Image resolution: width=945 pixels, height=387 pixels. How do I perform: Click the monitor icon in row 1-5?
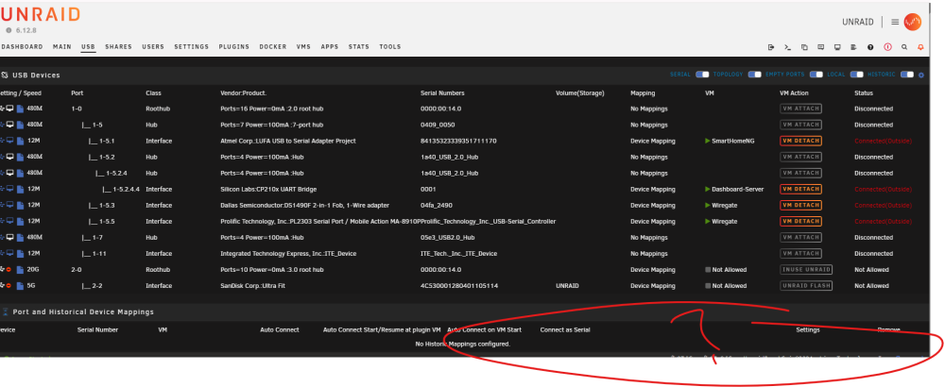click(x=10, y=125)
